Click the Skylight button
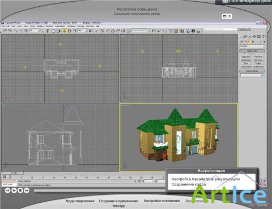The height and width of the screenshot is (209, 272). (258, 63)
